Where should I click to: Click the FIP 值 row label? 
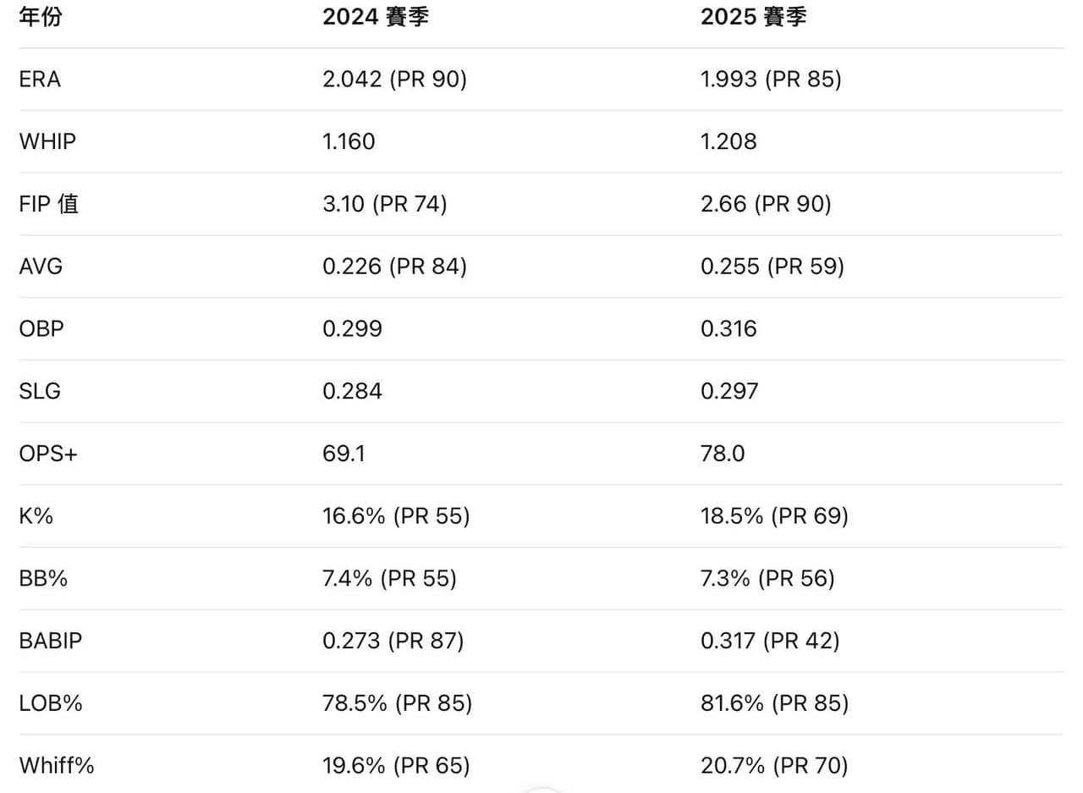click(x=49, y=204)
